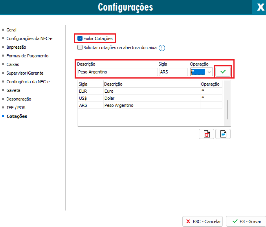Close the Configurações window with X
Image resolution: width=266 pixels, height=227 pixels.
[260, 7]
